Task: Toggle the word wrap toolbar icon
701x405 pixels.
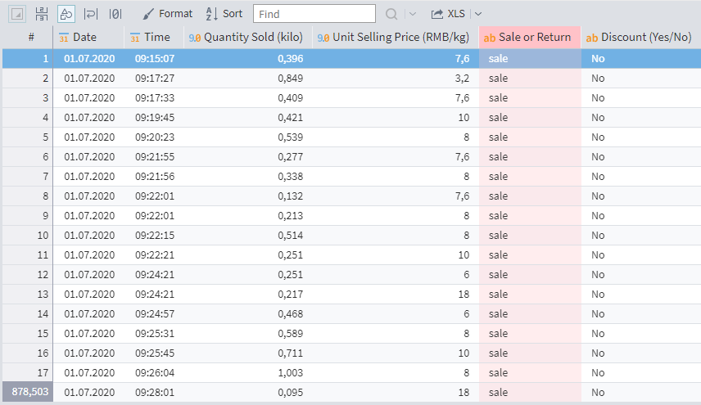Action: pos(91,14)
